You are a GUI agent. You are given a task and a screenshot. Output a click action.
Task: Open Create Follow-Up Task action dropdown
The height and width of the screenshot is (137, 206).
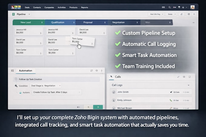[x=57, y=92]
